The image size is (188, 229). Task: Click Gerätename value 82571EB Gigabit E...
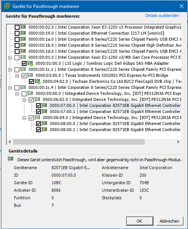(71, 168)
